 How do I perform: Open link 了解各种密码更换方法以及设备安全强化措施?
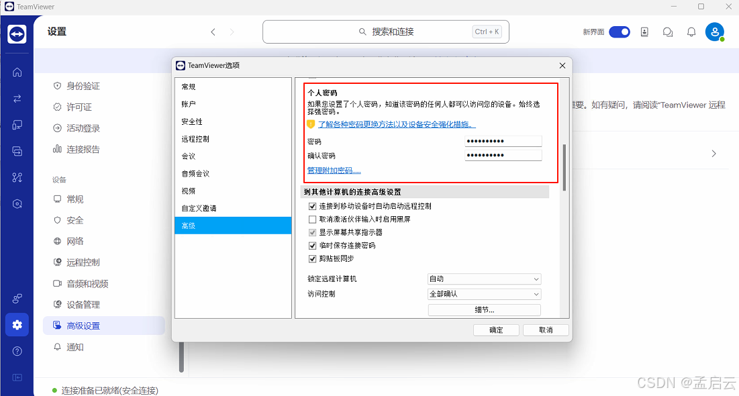[397, 124]
